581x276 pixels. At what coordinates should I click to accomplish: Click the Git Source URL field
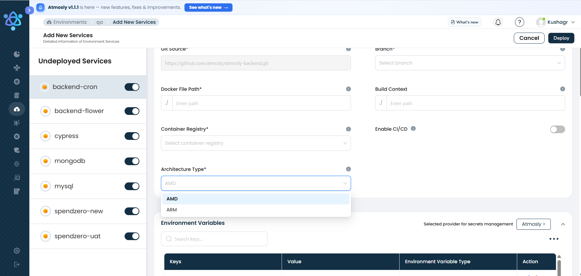[256, 63]
